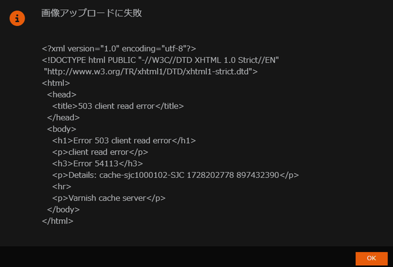Click the orange OK button
Image resolution: width=393 pixels, height=267 pixels.
pyautogui.click(x=372, y=258)
